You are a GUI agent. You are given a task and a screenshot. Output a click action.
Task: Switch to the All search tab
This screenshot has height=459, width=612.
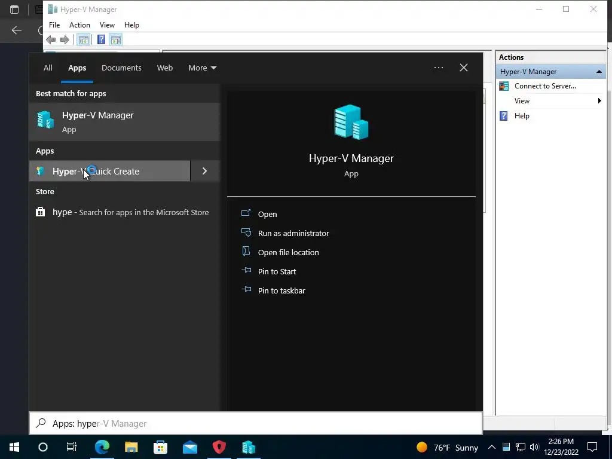pos(48,68)
